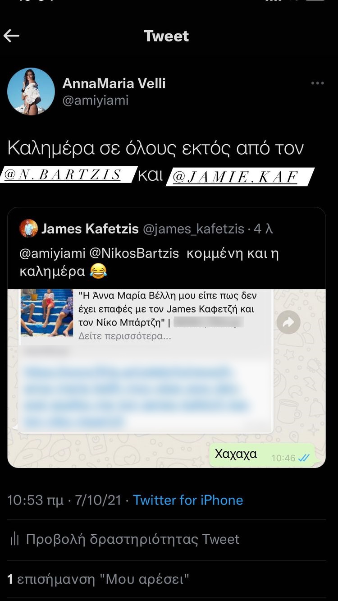Click the Δείτε περισσότερα link
This screenshot has width=338, height=601.
(125, 336)
